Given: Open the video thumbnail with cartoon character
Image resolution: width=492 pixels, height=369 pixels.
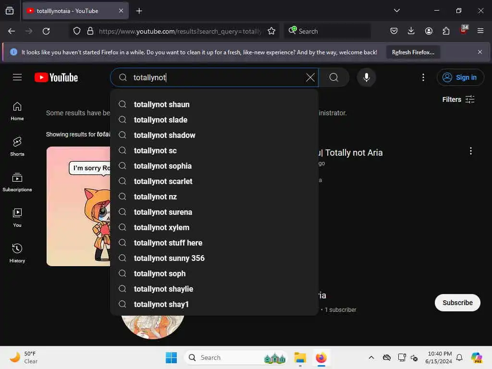Looking at the screenshot, I should [x=78, y=206].
